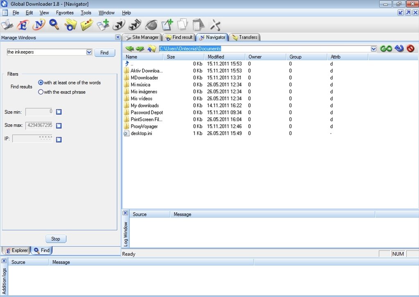Image resolution: width=419 pixels, height=297 pixels.
Task: Click the Size max input field
Action: [x=39, y=125]
